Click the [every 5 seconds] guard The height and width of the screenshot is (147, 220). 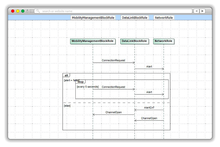coord(88,87)
